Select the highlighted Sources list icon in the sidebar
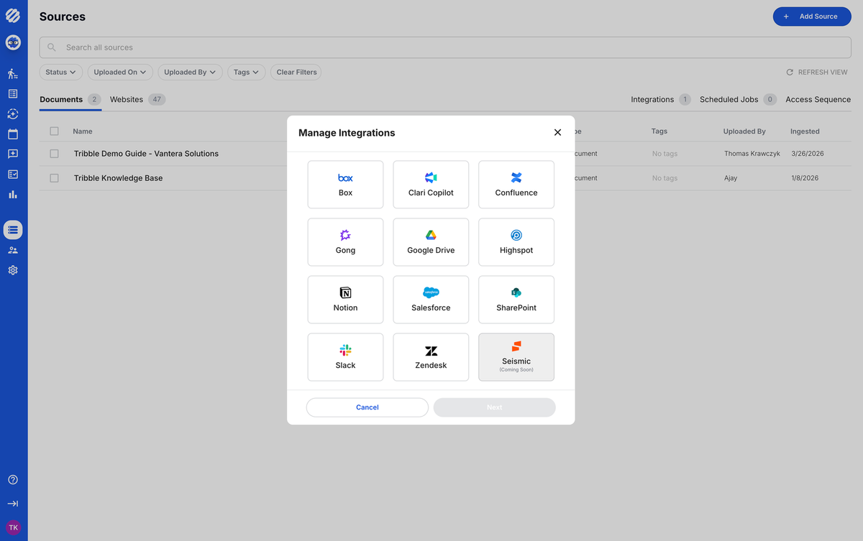The height and width of the screenshot is (541, 863). pos(13,230)
